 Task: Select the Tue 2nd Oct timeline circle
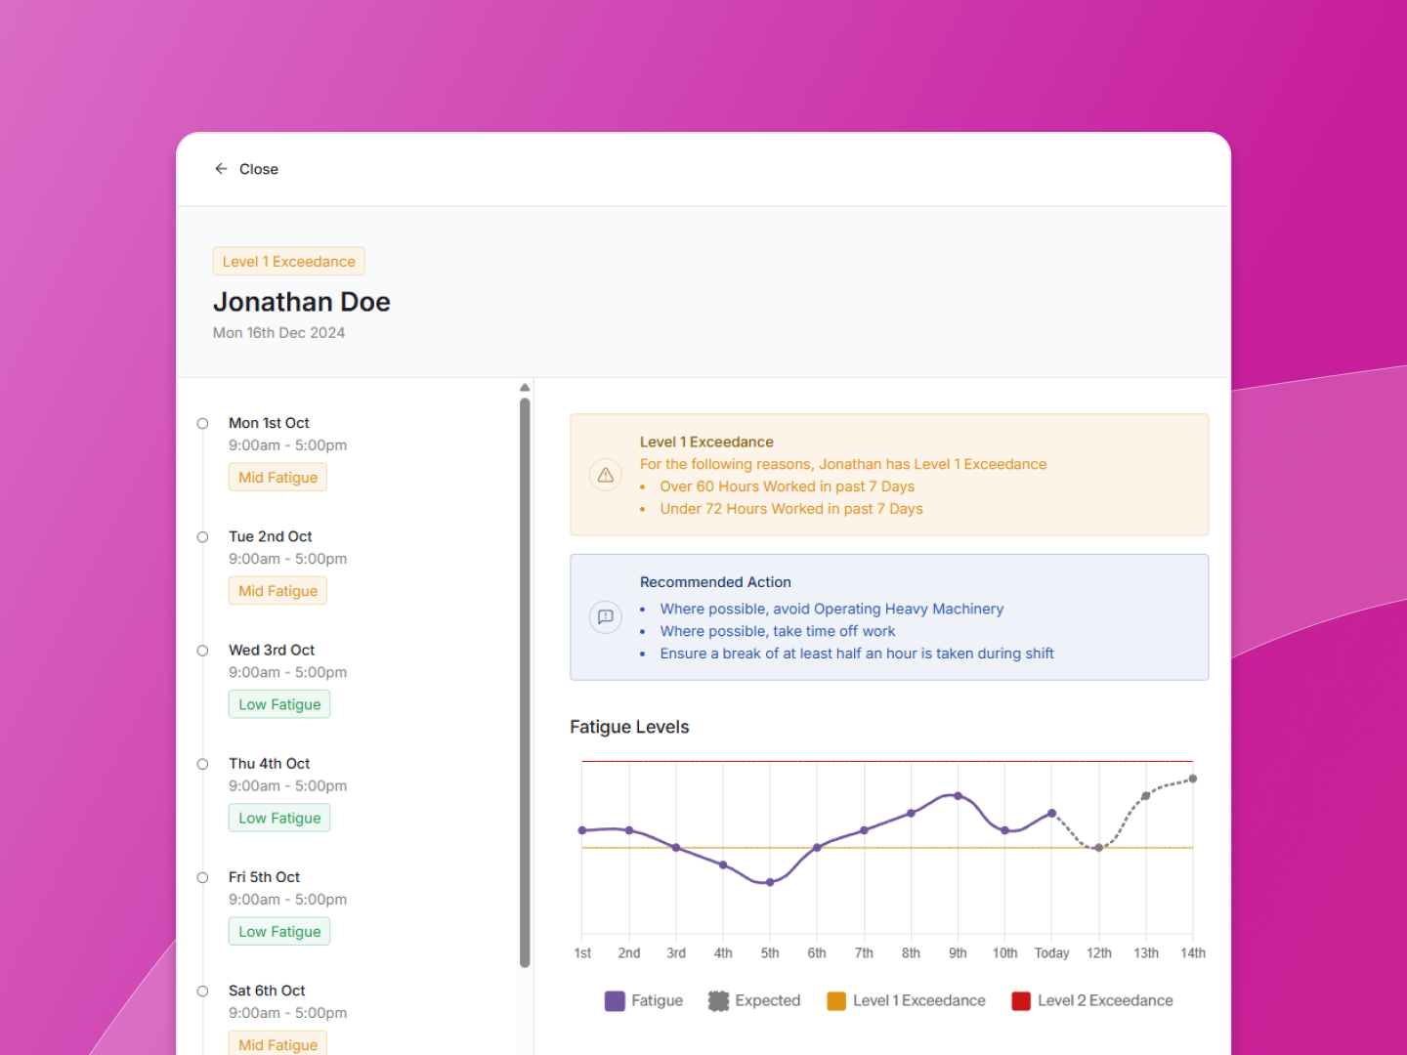coord(203,537)
